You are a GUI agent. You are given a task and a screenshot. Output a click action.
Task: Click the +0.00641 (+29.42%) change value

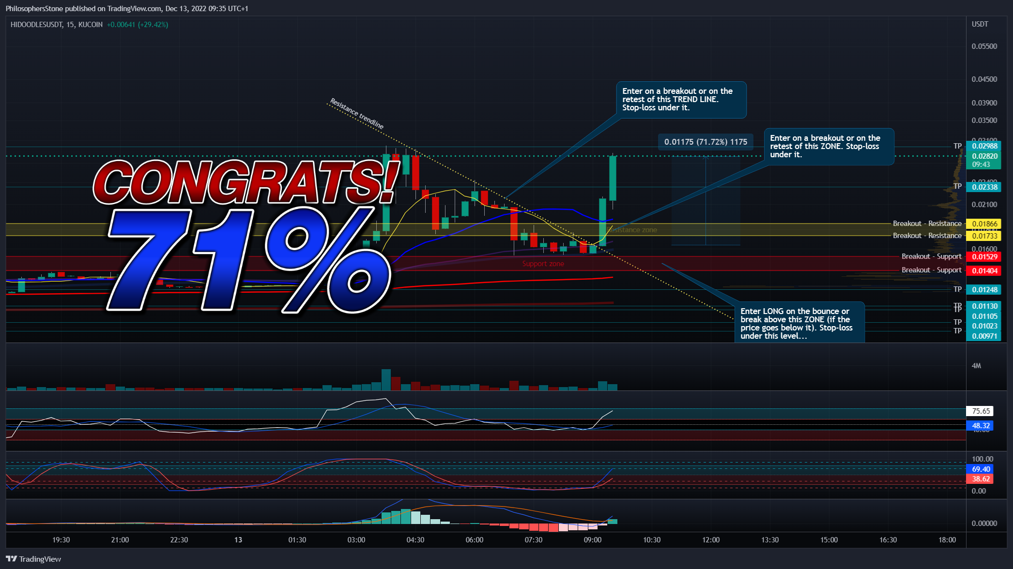[138, 25]
